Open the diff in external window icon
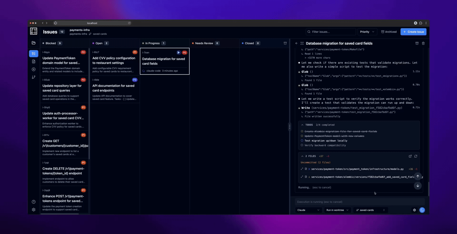The width and height of the screenshot is (457, 234). tap(411, 156)
